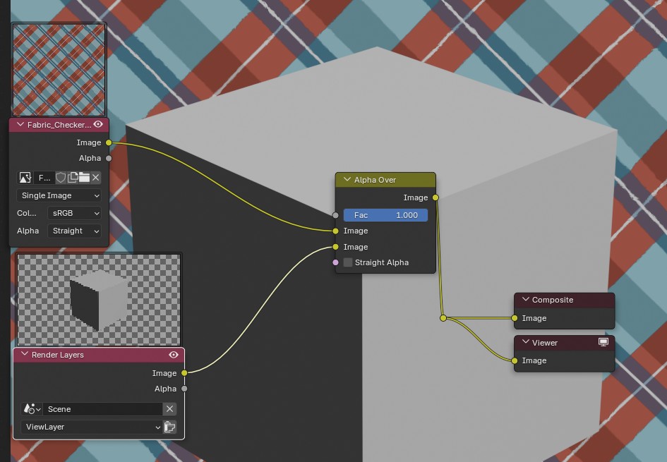Collapse the Composite node
Viewport: 667px width, 462px height.
point(524,300)
